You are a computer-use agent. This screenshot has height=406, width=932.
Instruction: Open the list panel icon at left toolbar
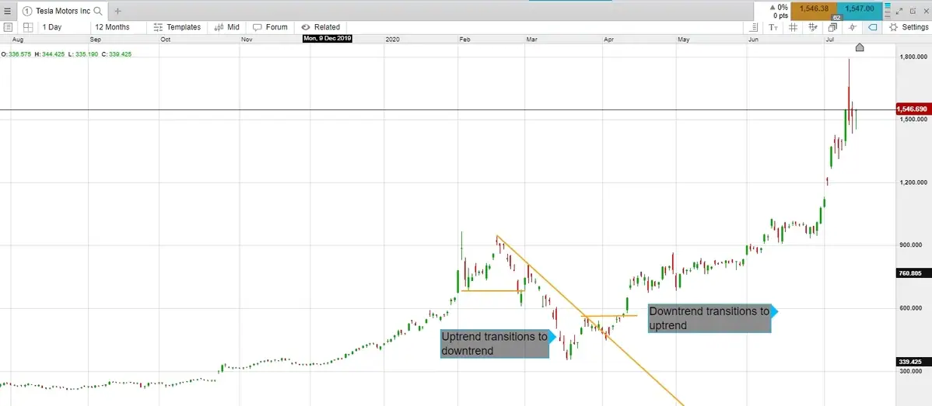8,27
